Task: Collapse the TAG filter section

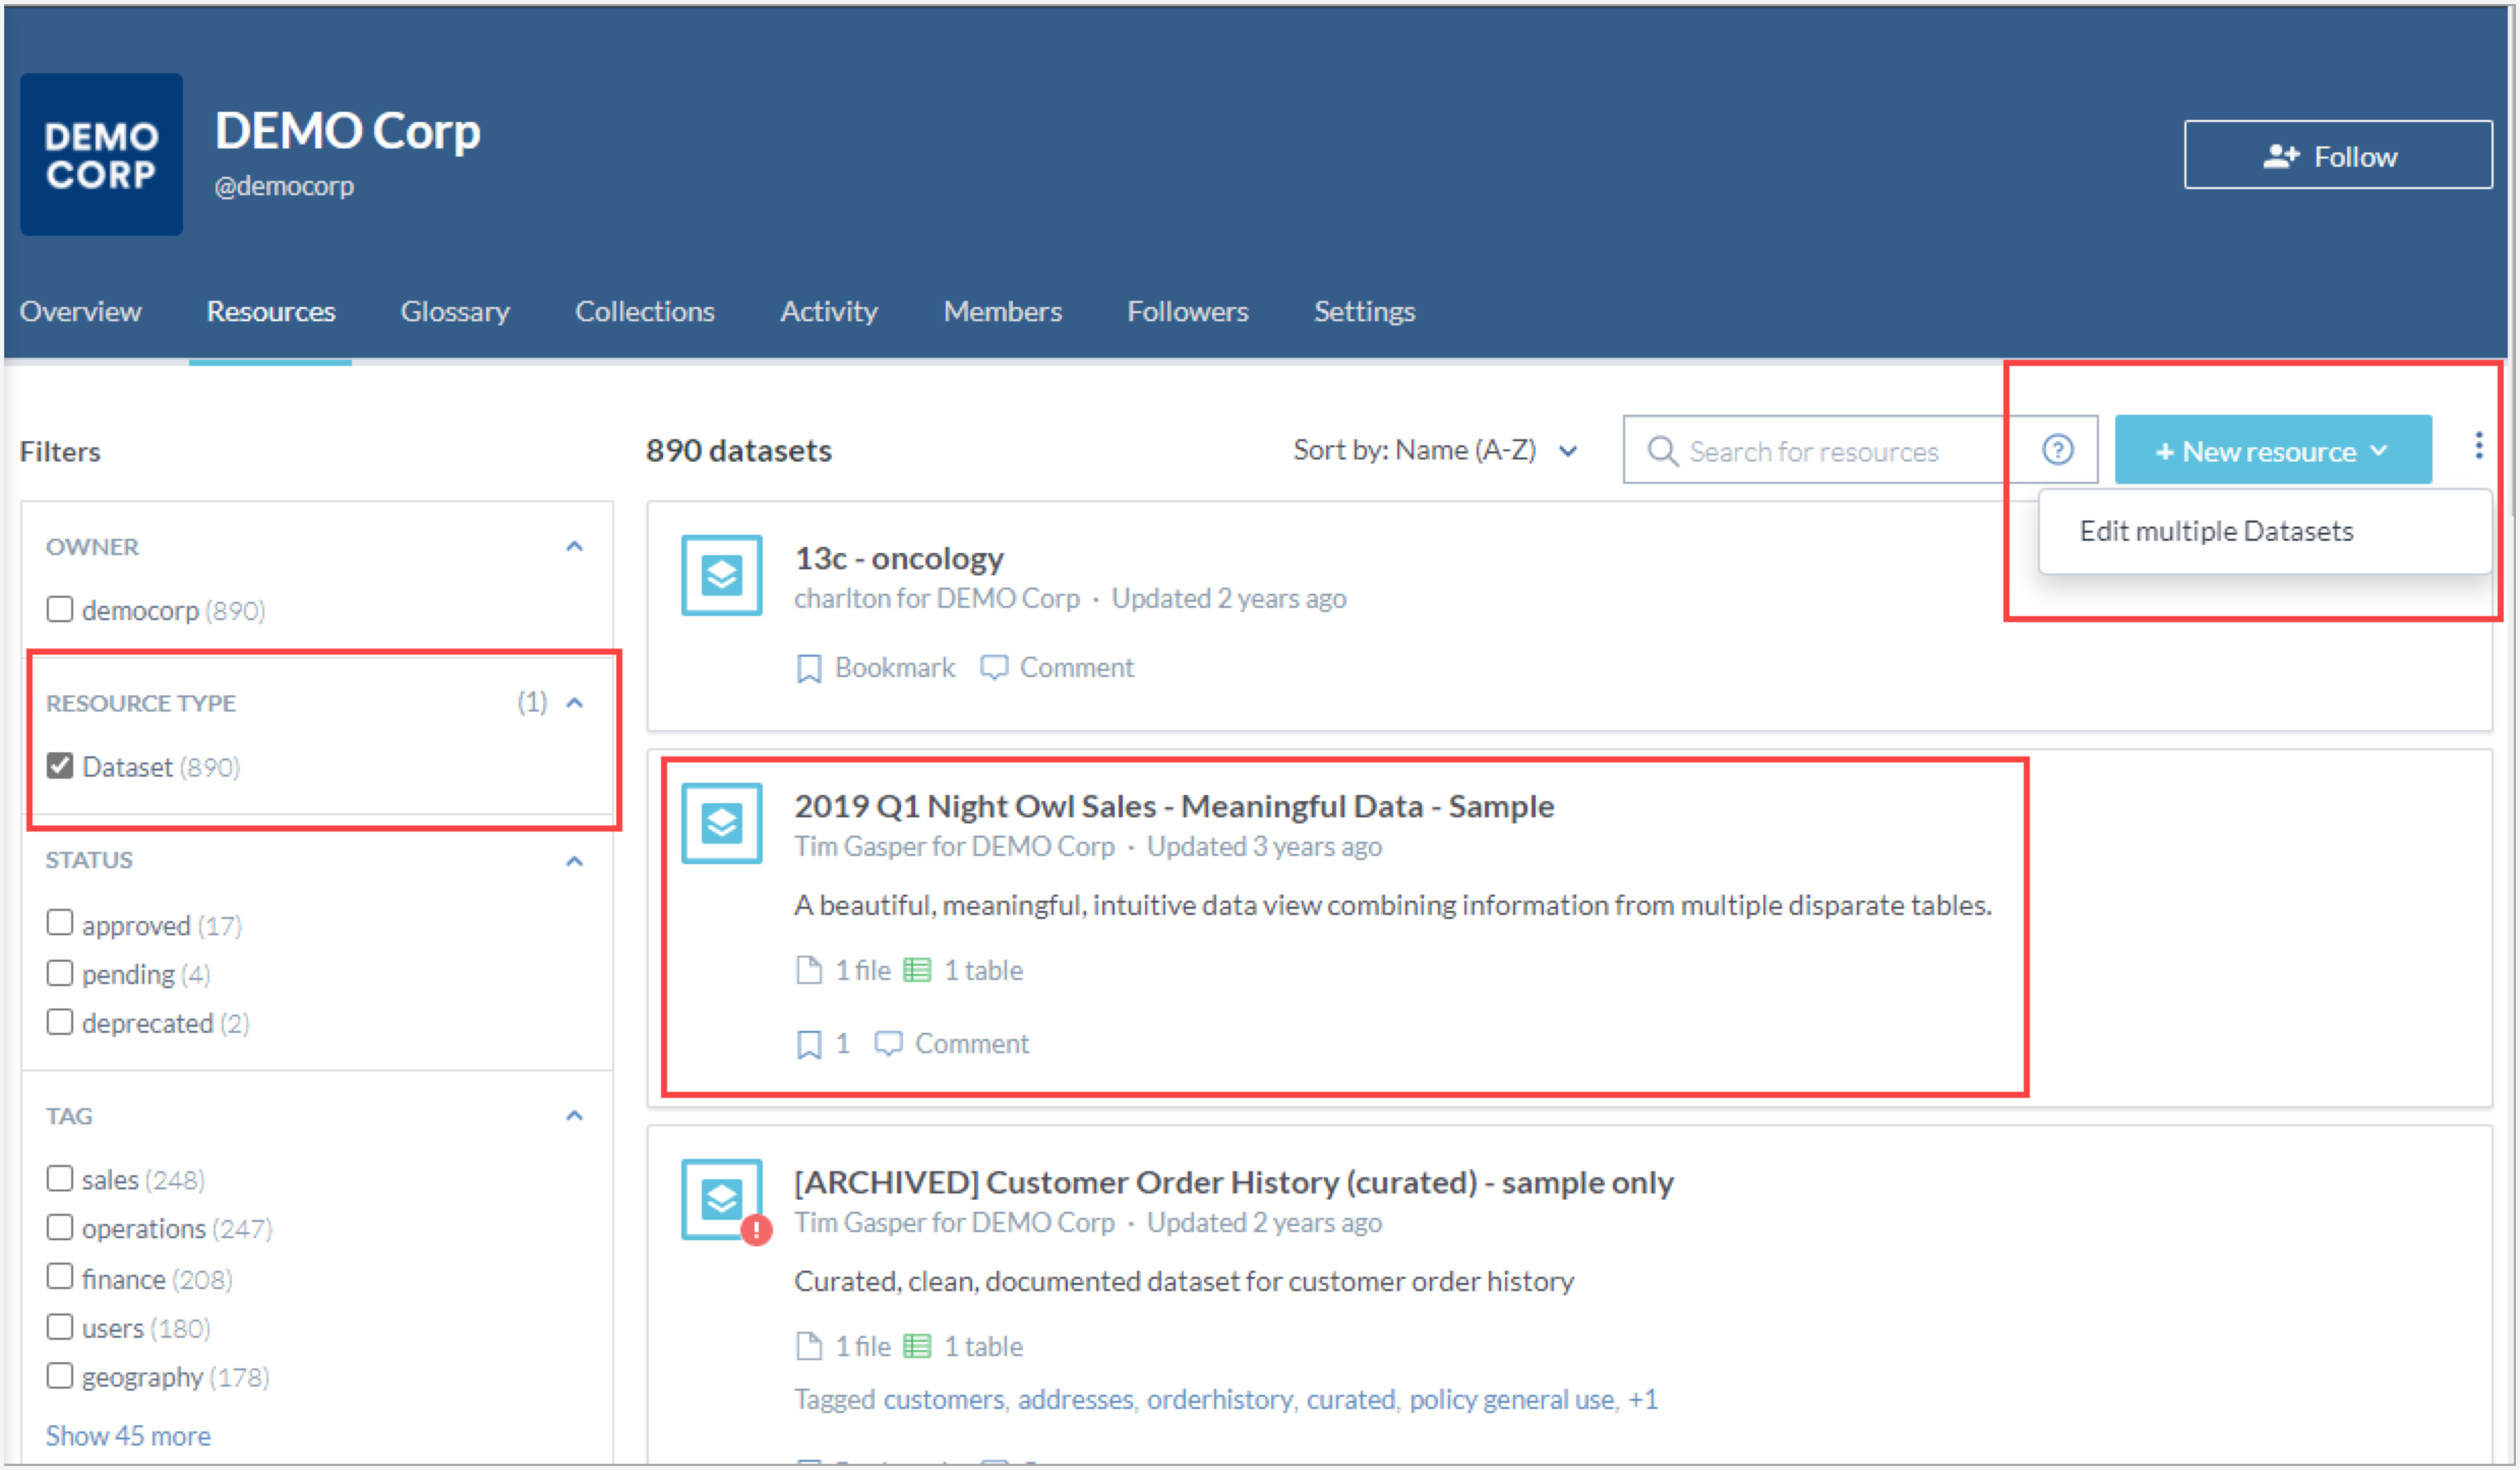Action: tap(574, 1115)
